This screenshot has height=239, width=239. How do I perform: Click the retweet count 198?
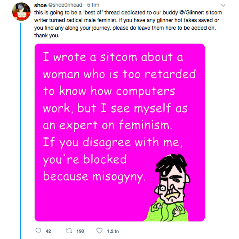pyautogui.click(x=80, y=231)
